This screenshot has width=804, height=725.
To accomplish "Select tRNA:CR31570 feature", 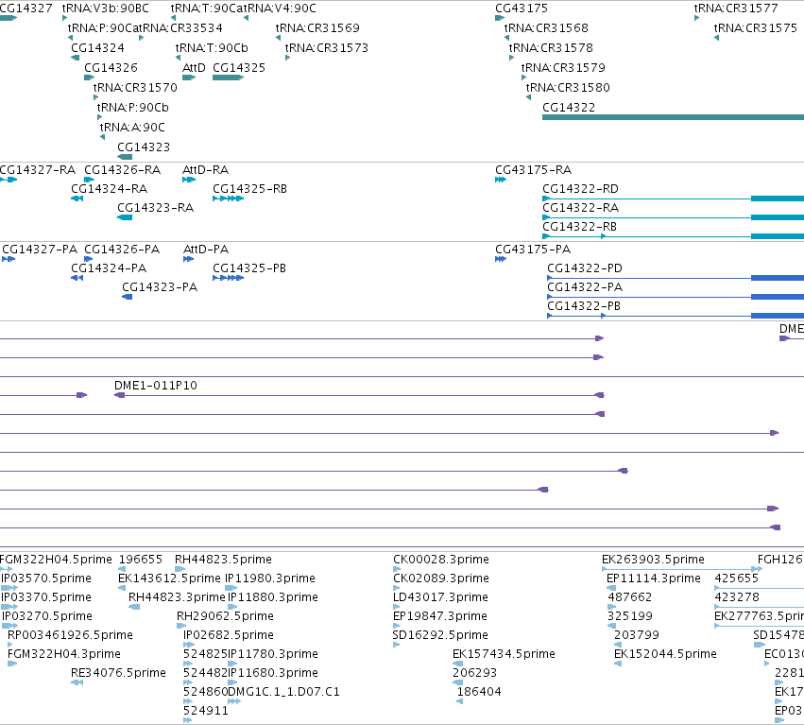I will [95, 97].
